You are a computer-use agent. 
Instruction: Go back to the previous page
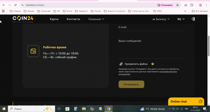point(4,5)
